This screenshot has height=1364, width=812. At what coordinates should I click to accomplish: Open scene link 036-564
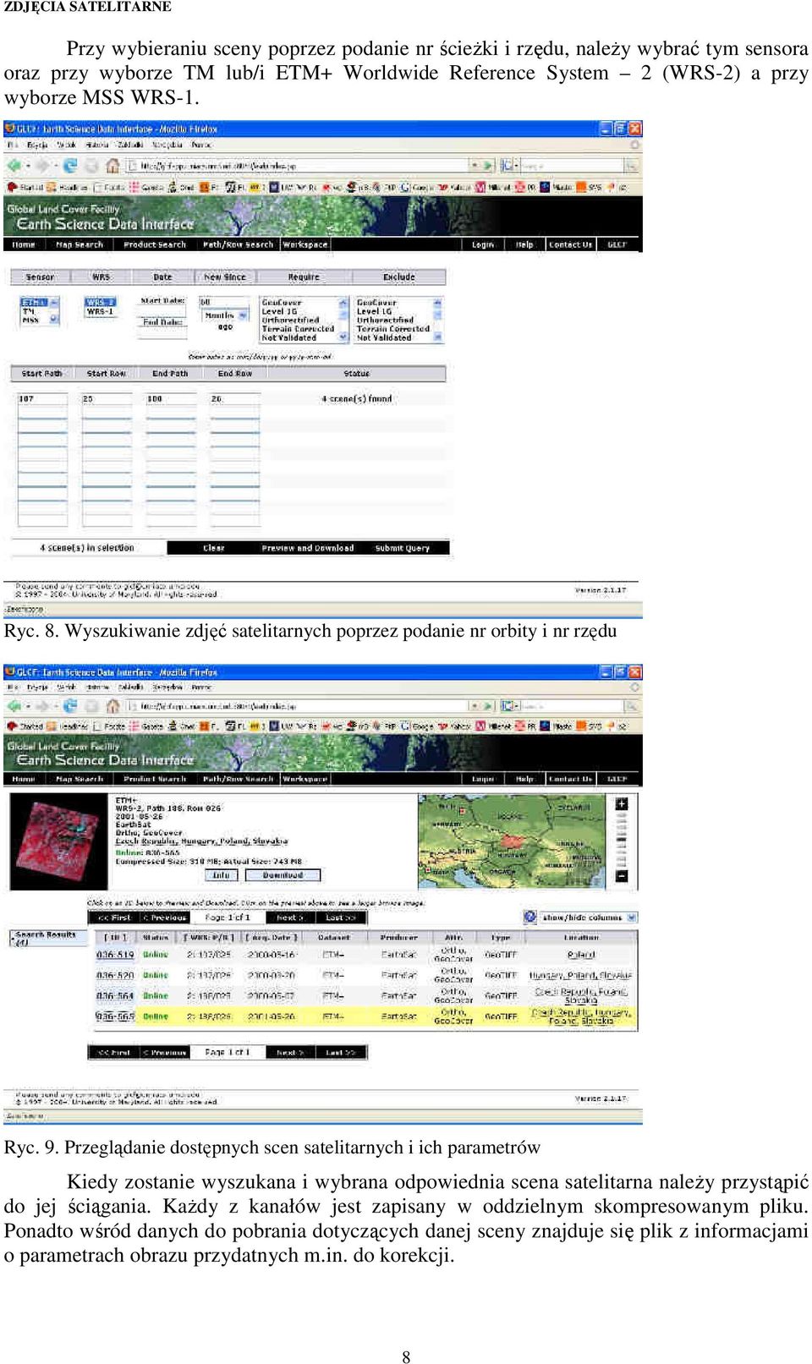point(115,996)
